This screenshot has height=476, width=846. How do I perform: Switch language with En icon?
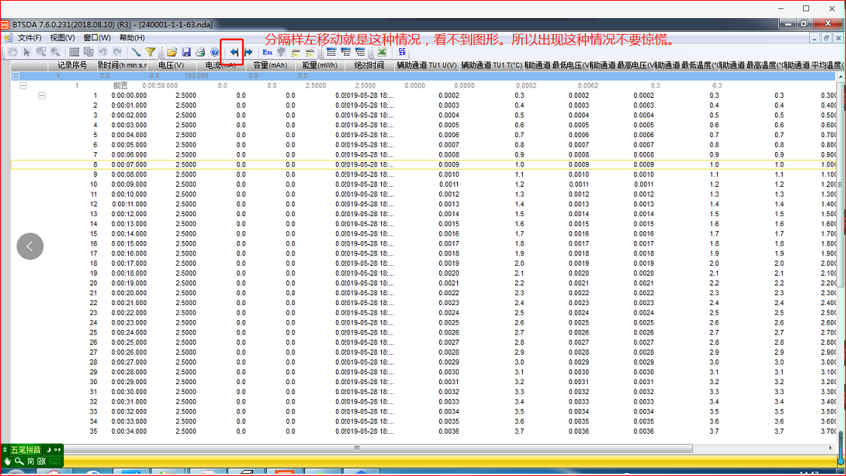click(x=267, y=52)
